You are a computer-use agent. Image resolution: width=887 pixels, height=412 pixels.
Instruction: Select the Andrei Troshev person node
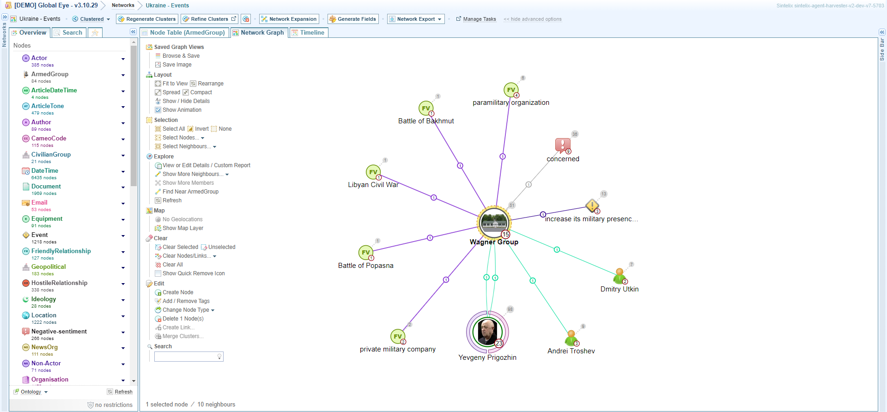[571, 338]
